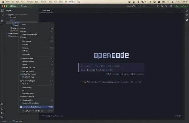This screenshot has width=189, height=123.
Task: Expand External Libraries node
Action: pos(7,33)
